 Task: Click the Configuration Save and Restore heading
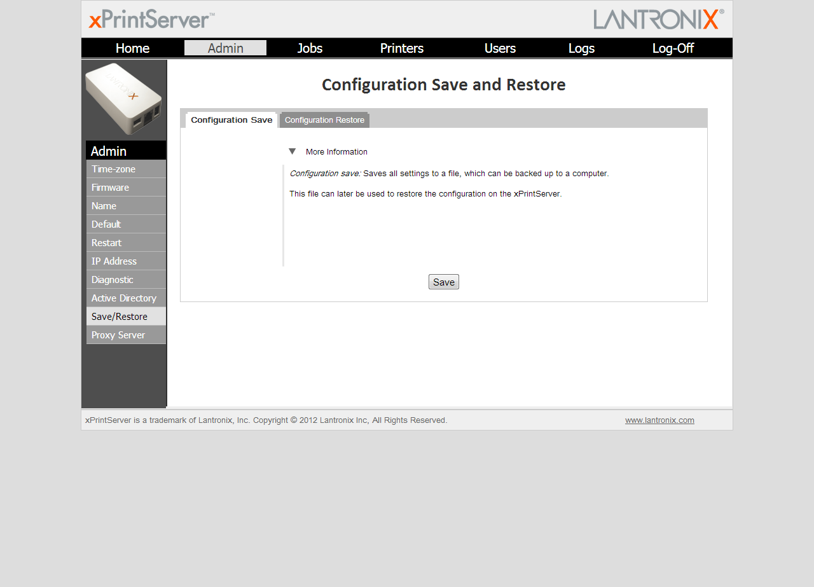tap(444, 85)
